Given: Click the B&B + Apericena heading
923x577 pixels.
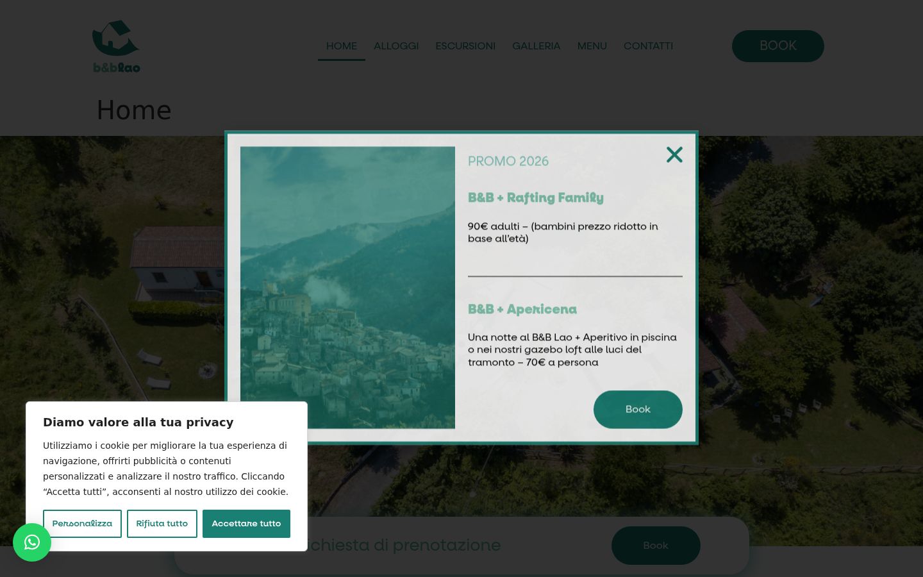Looking at the screenshot, I should point(522,309).
